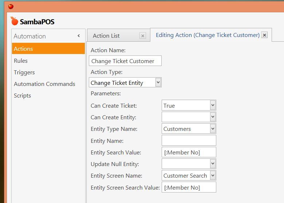This screenshot has width=284, height=203.
Task: Click the Entity Screen Search Value field
Action: 189,187
